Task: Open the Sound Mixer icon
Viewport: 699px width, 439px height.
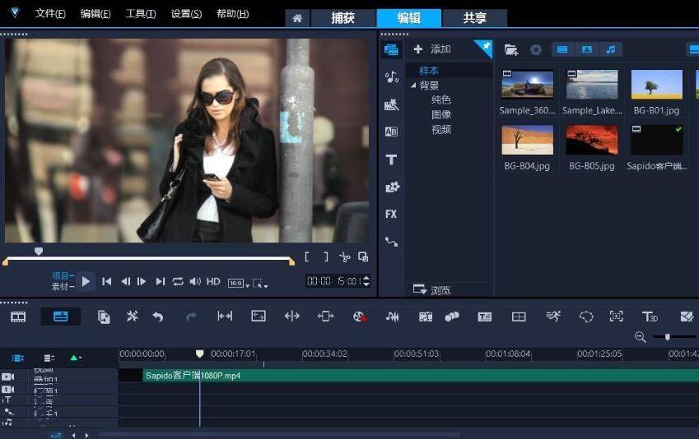Action: (392, 317)
